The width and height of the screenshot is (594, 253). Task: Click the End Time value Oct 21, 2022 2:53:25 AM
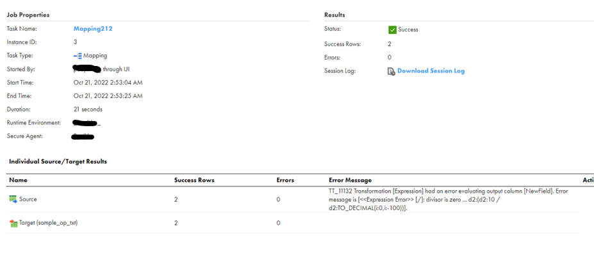tap(108, 96)
